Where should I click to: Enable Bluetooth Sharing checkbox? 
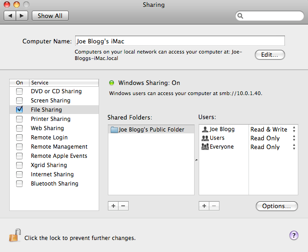(19, 184)
